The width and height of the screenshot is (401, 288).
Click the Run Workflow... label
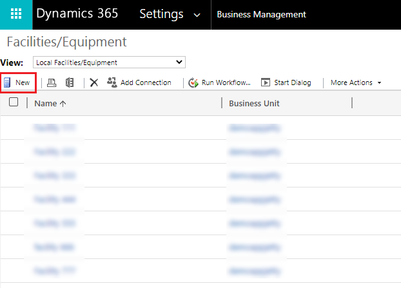pyautogui.click(x=226, y=82)
